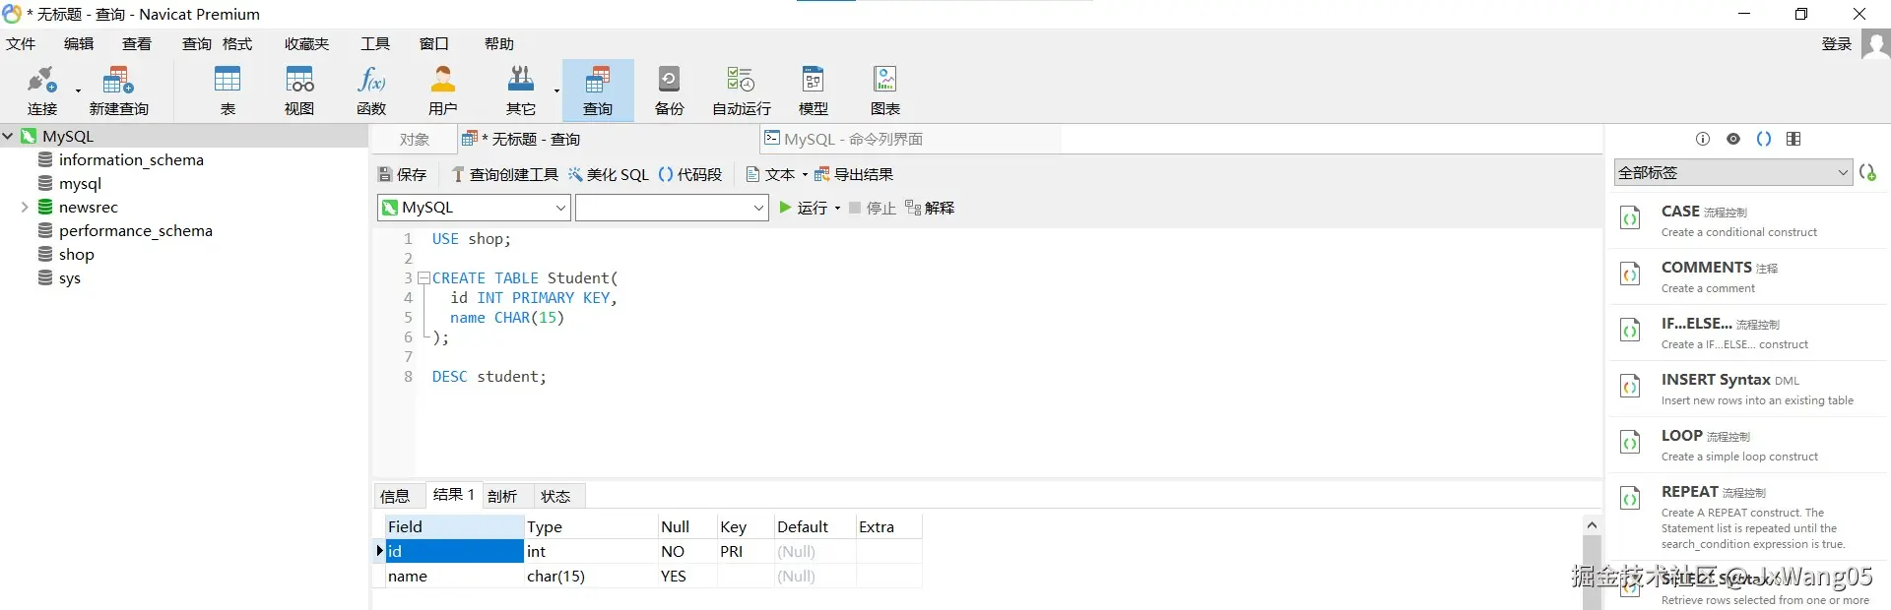Open the 文件 menu
This screenshot has width=1891, height=610.
point(21,44)
